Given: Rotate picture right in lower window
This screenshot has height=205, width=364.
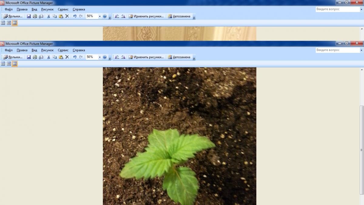Looking at the screenshot, I should click(123, 57).
